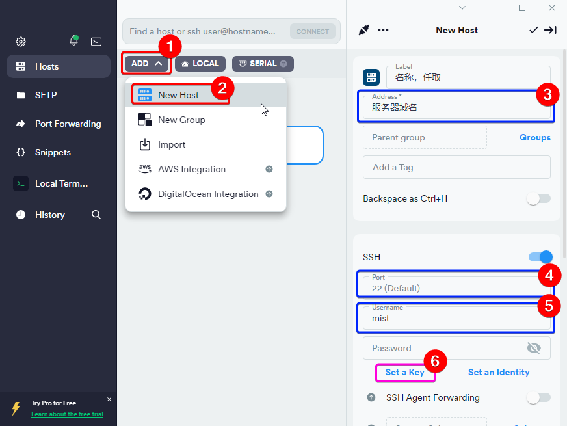Click the LOCAL button
Viewport: 567px width, 426px height.
point(200,64)
